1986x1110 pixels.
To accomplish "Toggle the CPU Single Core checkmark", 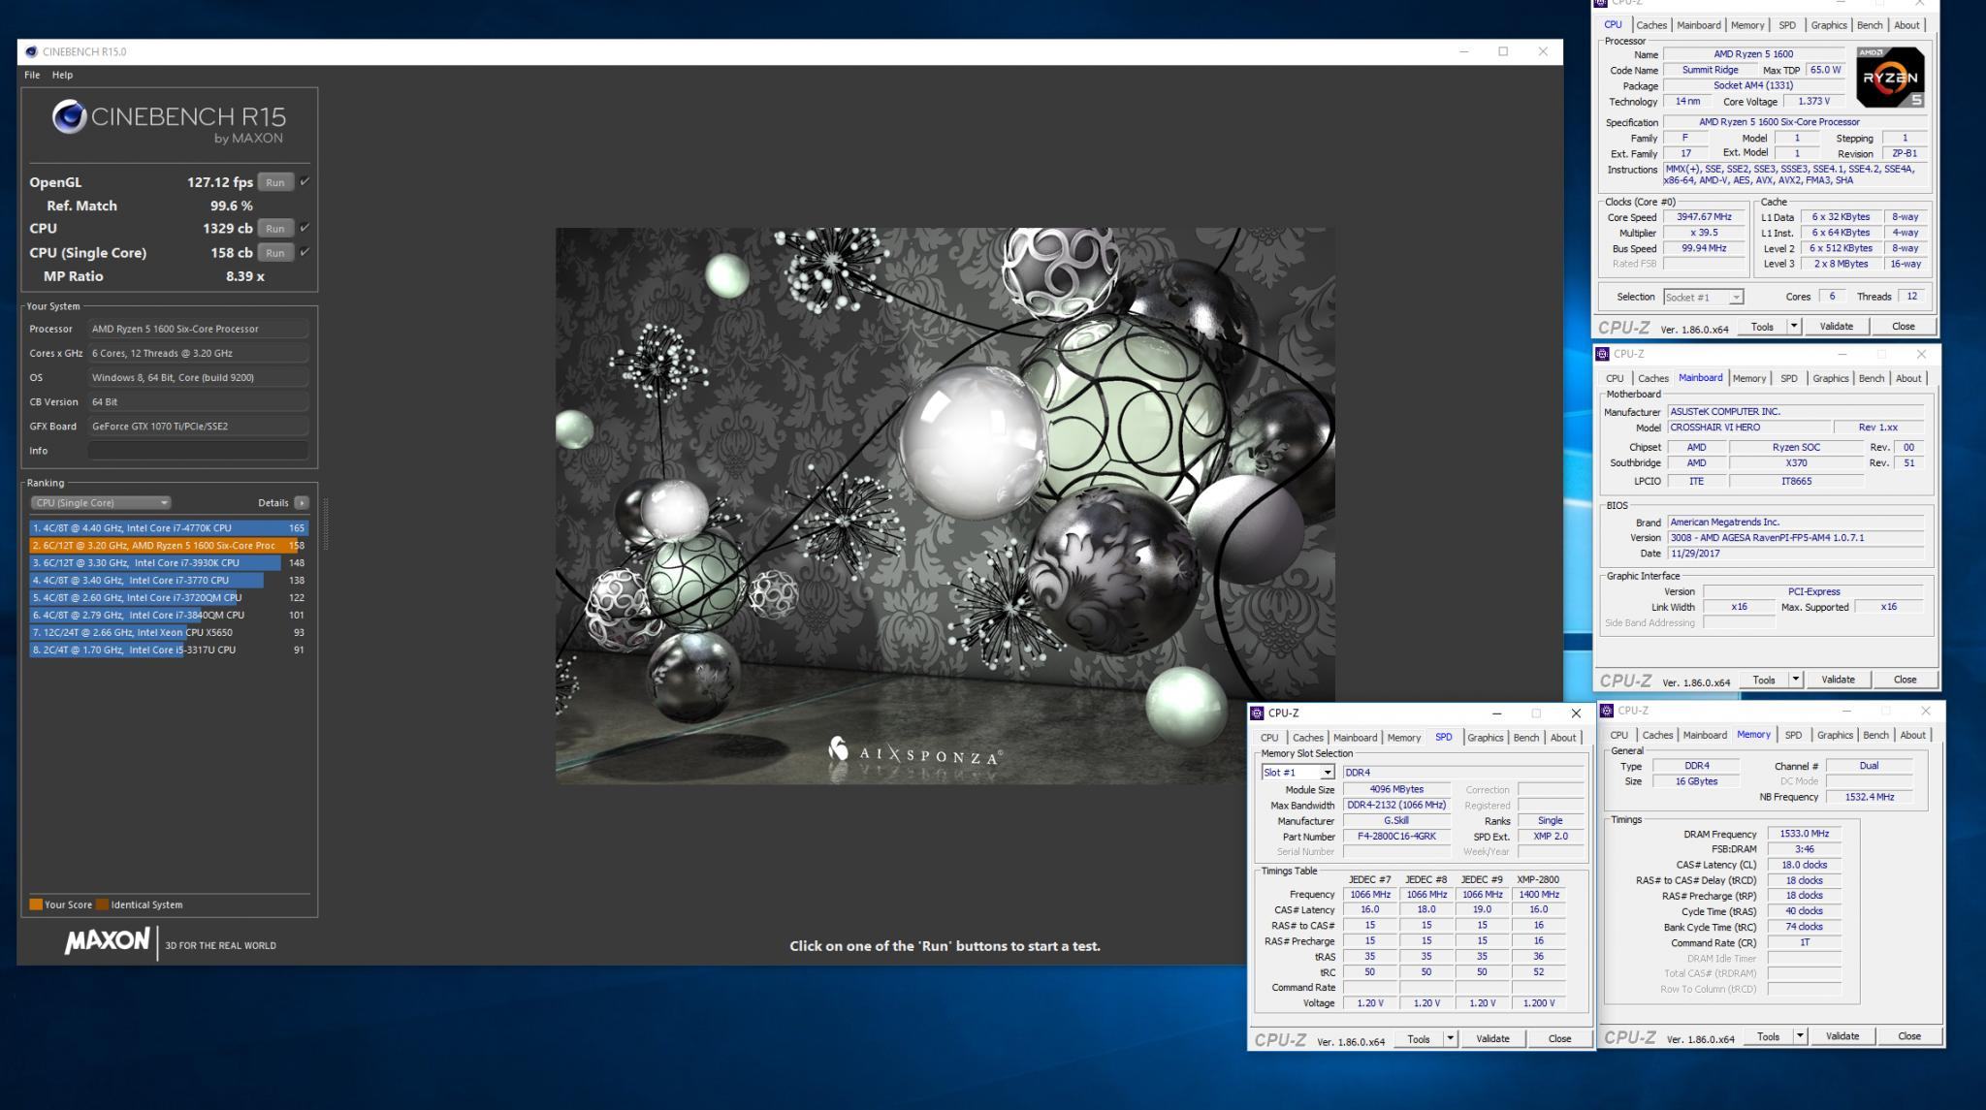I will click(304, 252).
